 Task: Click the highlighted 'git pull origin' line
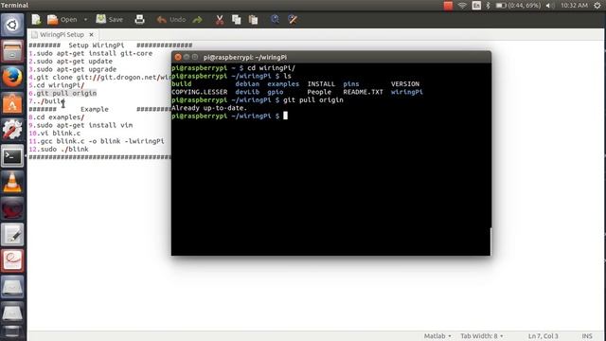pyautogui.click(x=66, y=93)
